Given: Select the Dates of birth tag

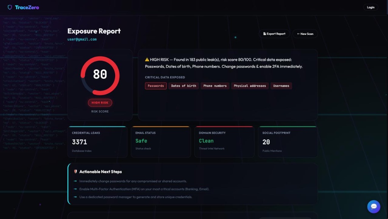Looking at the screenshot, I should point(184,86).
